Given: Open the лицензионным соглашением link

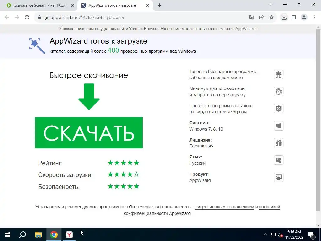Looking at the screenshot, I should pyautogui.click(x=224, y=207).
